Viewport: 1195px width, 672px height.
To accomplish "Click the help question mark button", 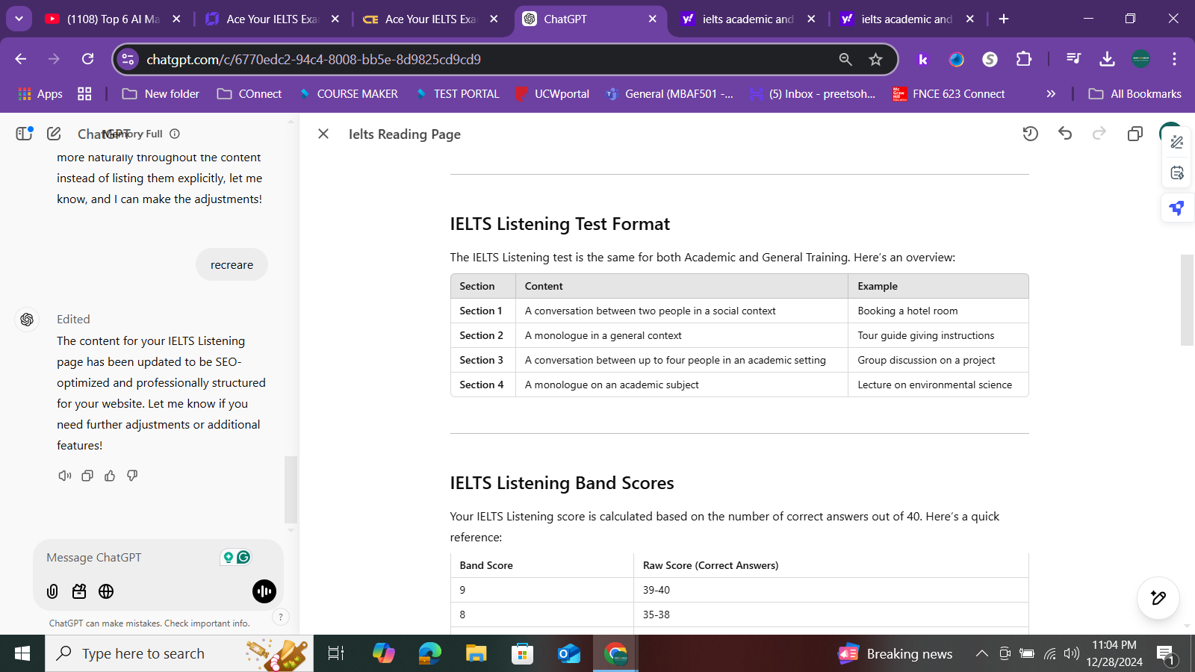I will [280, 617].
